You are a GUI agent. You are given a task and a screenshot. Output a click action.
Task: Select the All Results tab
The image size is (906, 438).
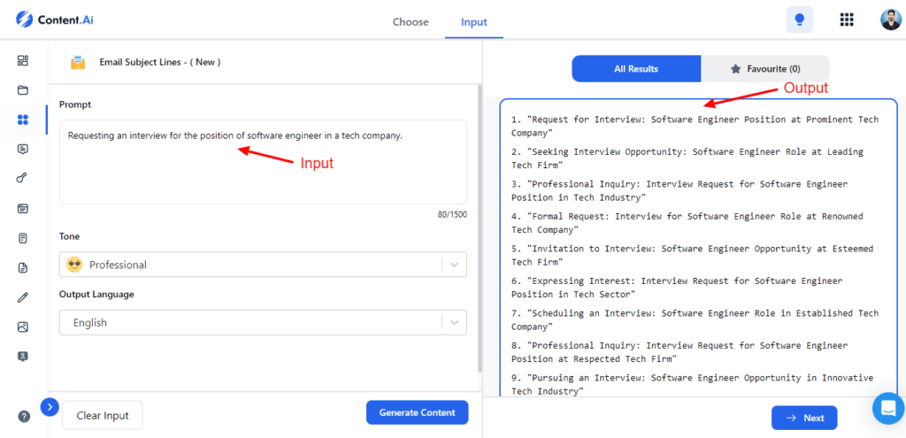click(x=636, y=69)
